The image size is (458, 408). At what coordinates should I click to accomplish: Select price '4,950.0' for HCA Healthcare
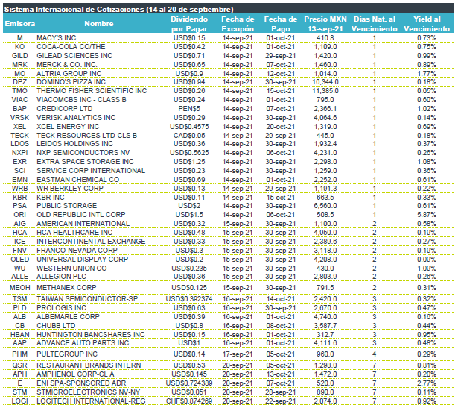[x=325, y=233]
